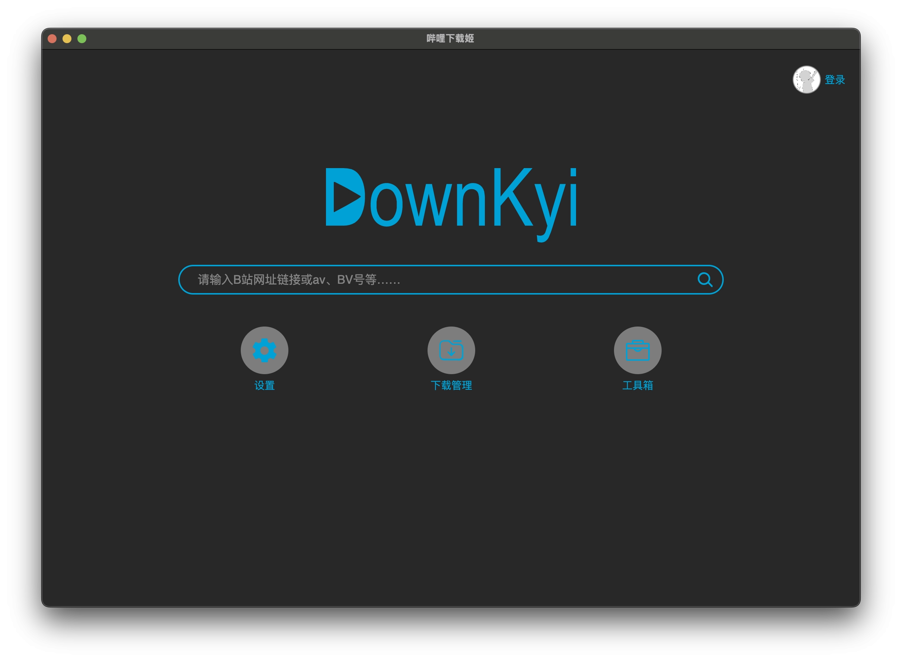
Task: Open the 工具箱 toolbox icon
Action: [637, 350]
